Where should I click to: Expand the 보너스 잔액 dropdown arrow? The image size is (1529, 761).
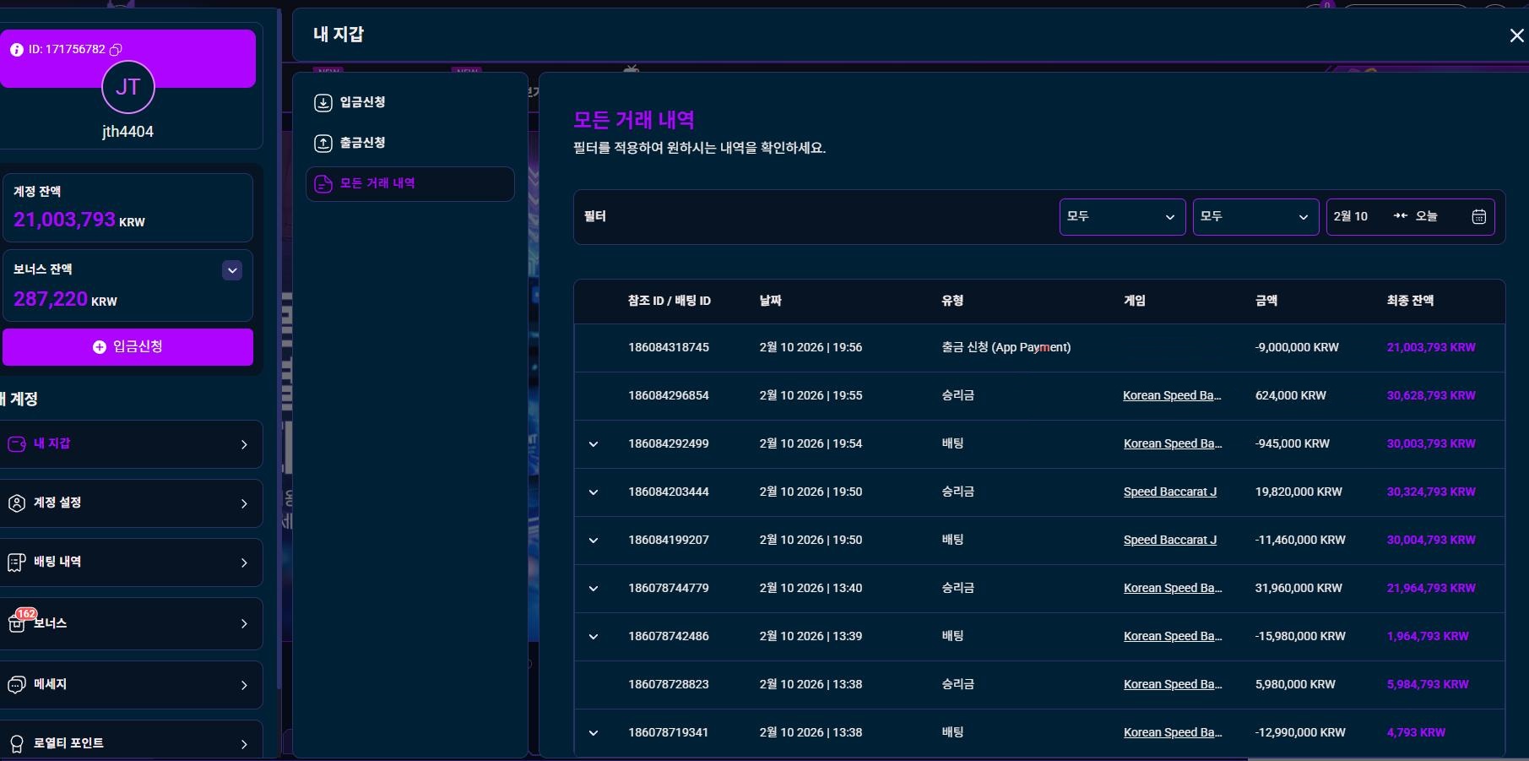[232, 270]
